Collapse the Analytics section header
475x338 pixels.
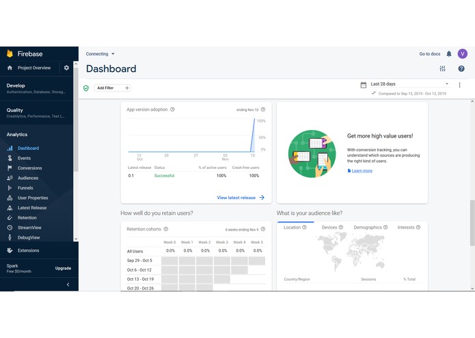(17, 134)
